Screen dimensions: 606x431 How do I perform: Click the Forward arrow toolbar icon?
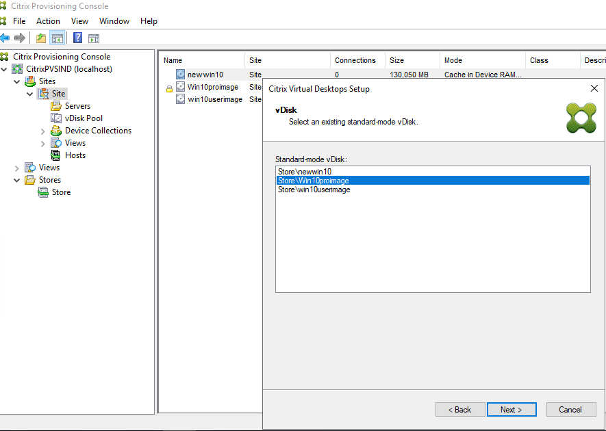20,38
